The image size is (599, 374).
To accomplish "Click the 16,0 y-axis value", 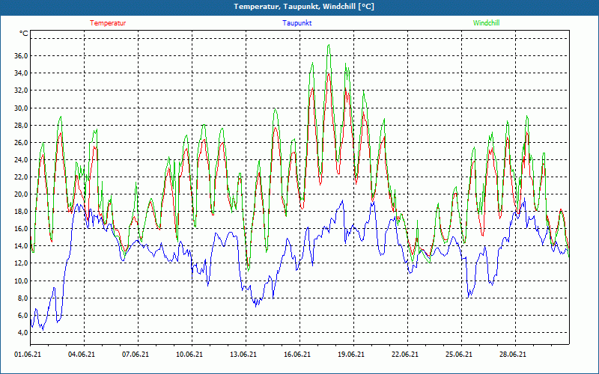I will point(21,229).
